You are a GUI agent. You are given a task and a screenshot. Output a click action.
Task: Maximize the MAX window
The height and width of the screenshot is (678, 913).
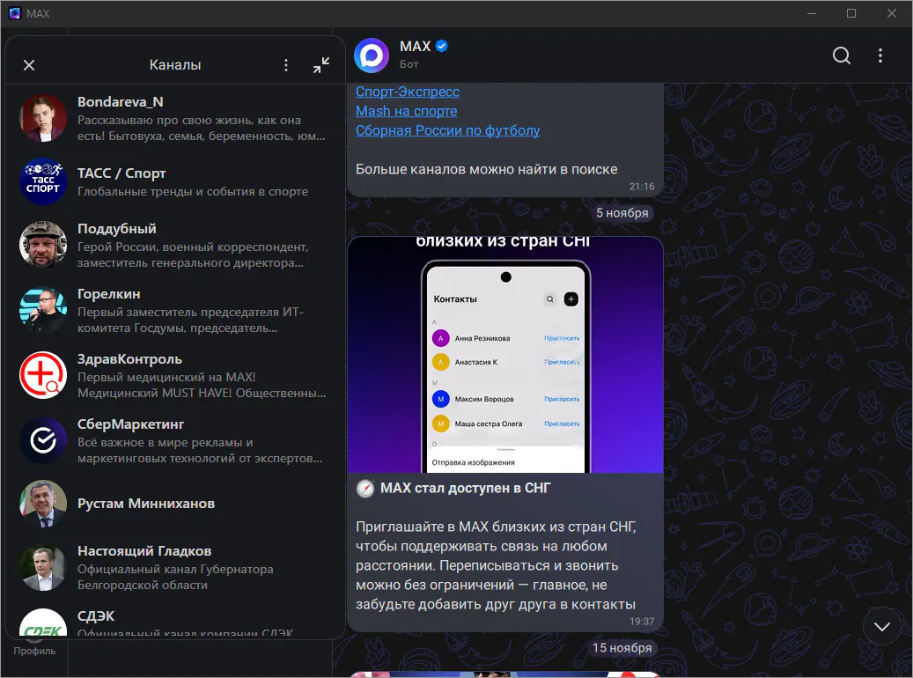tap(851, 13)
